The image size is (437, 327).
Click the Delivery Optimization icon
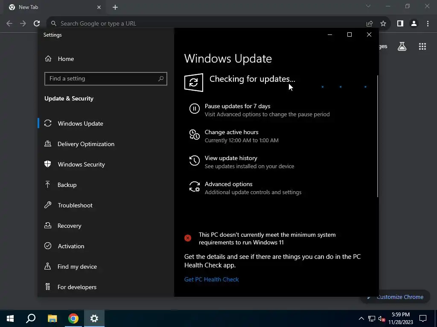tap(48, 144)
